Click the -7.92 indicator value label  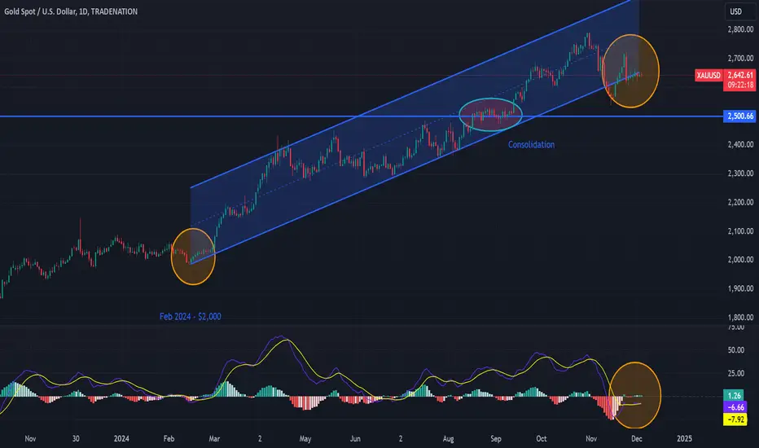pyautogui.click(x=735, y=419)
